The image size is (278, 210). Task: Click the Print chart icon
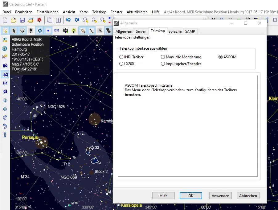tap(31, 20)
